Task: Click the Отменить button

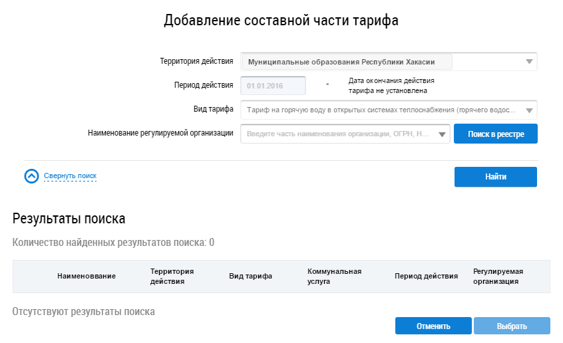Action: (433, 326)
